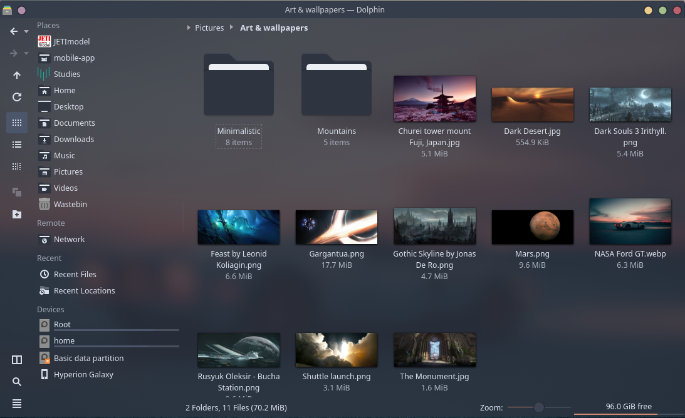
Task: Click the Devices section header
Action: pos(50,309)
